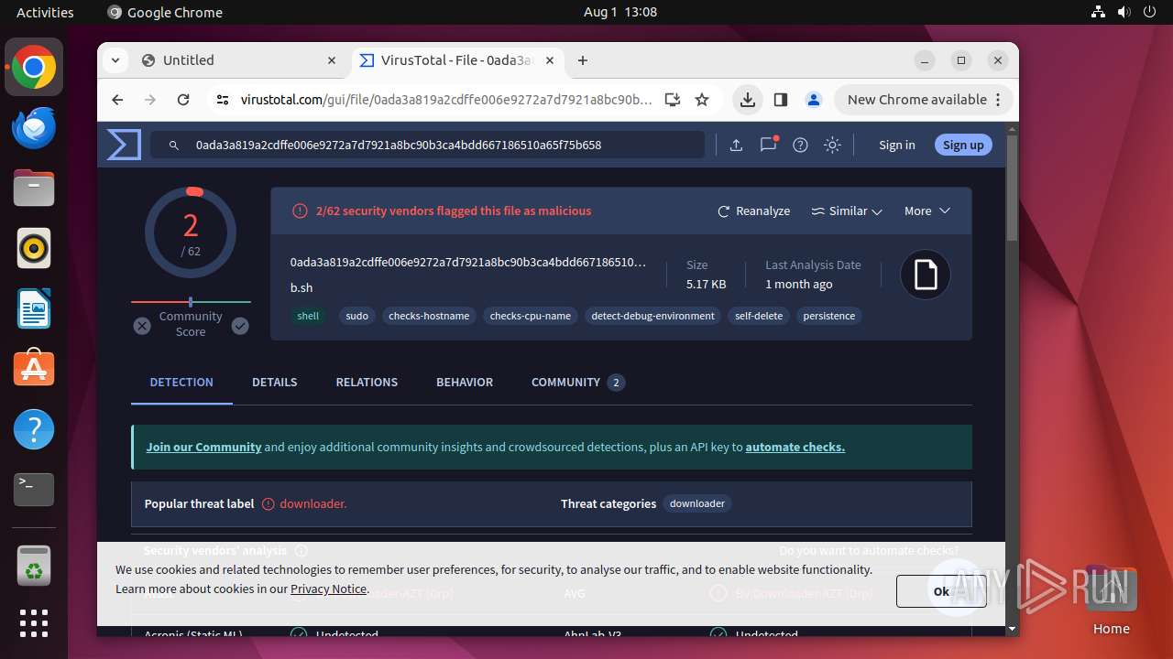This screenshot has height=659, width=1173.
Task: Open the tab search dropdown arrow
Action: pos(115,60)
